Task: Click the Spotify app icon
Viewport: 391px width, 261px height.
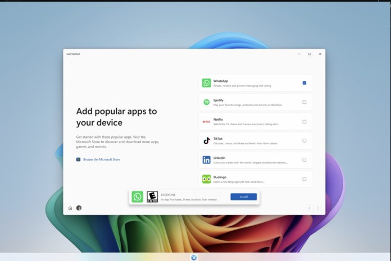Action: click(x=207, y=102)
